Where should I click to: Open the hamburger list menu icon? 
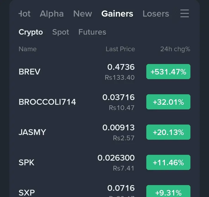[185, 13]
